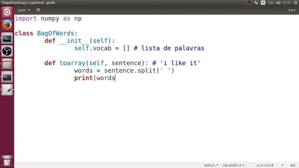
Task: Open the battery status indicator
Action: (x=271, y=3)
